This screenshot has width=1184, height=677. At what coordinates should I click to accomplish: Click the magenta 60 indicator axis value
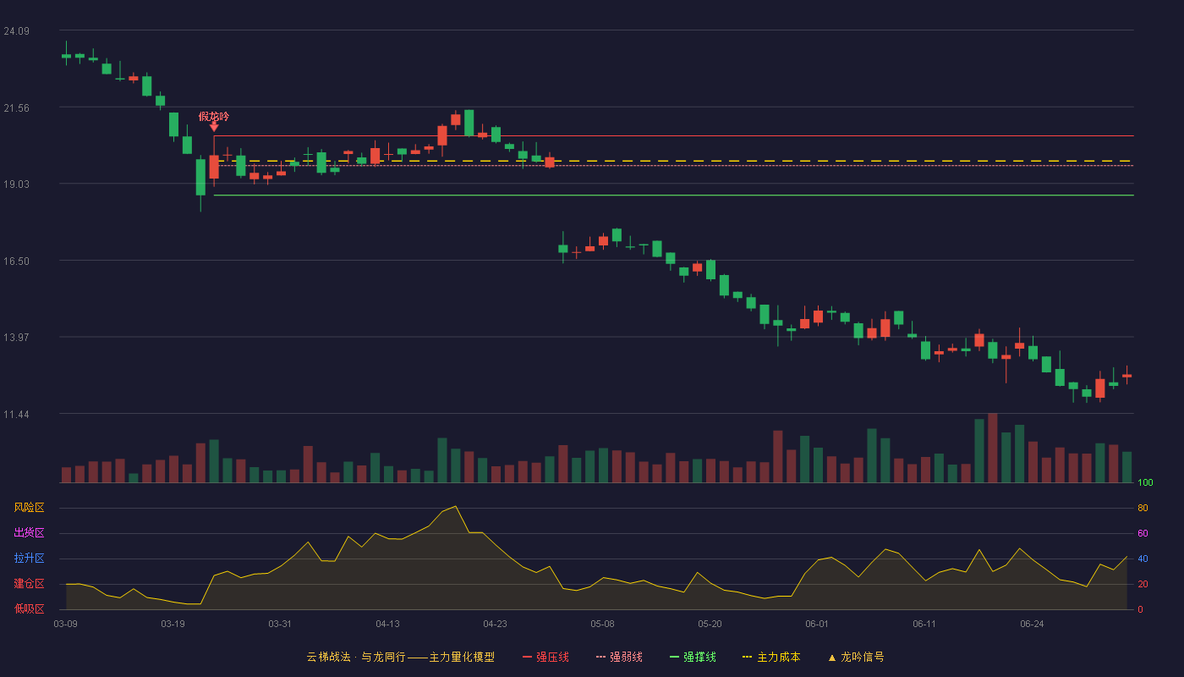tap(1143, 533)
